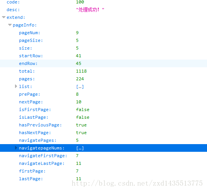Click the hasPreviousPage key

(40, 125)
